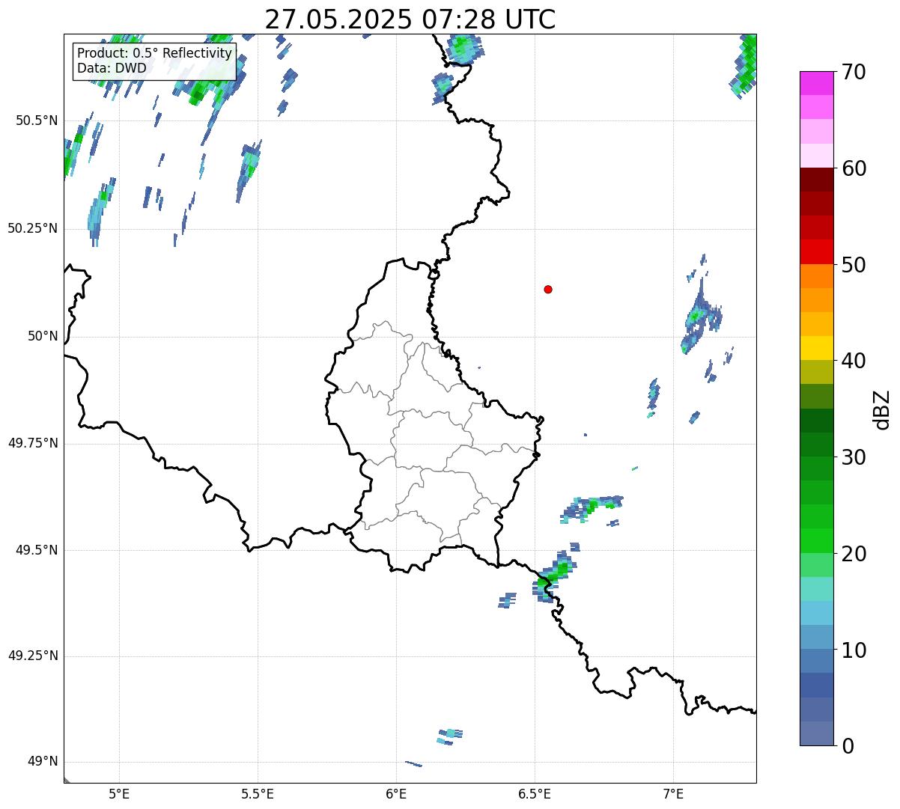Click the bright red colorbar swatch near 50
Screen dimensions: 900x809
[x=816, y=252]
